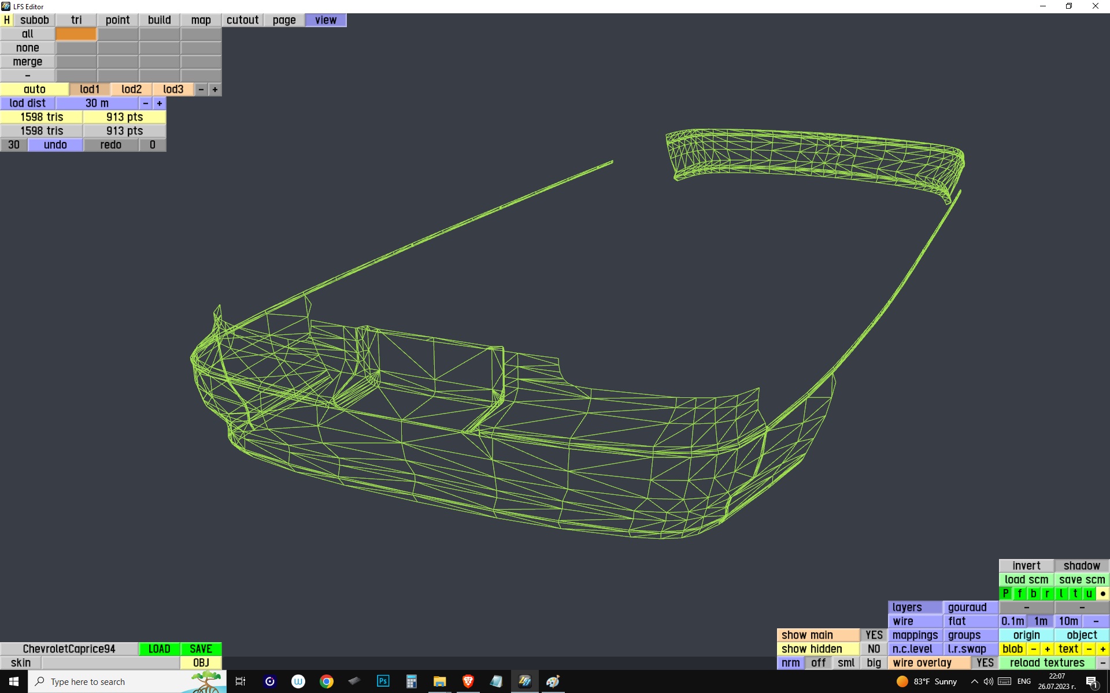
Task: Toggle show hidden NO value
Action: (874, 649)
